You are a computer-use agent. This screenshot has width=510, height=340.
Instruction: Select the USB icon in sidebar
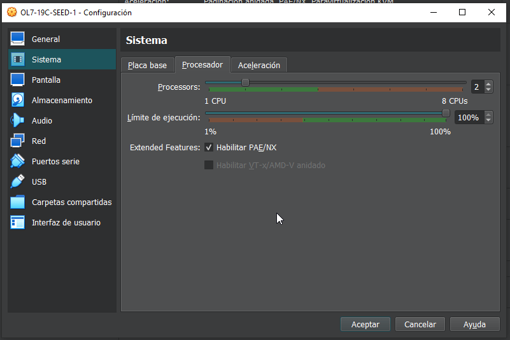coord(18,181)
